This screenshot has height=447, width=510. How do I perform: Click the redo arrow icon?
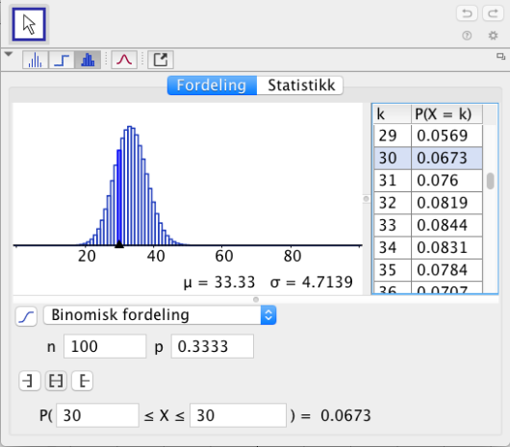tap(493, 13)
